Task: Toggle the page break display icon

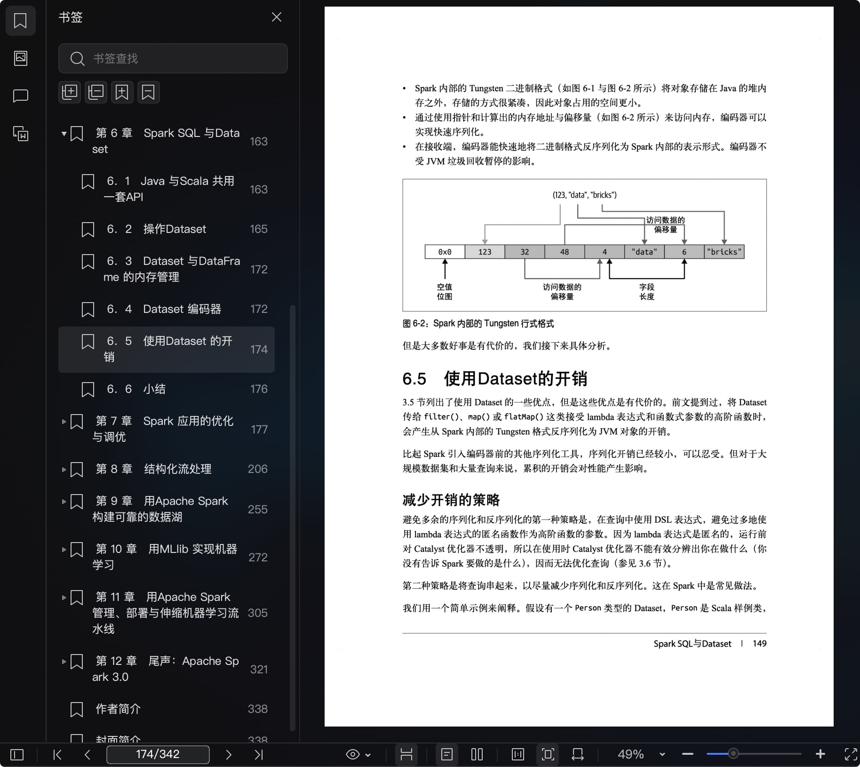Action: (x=406, y=755)
